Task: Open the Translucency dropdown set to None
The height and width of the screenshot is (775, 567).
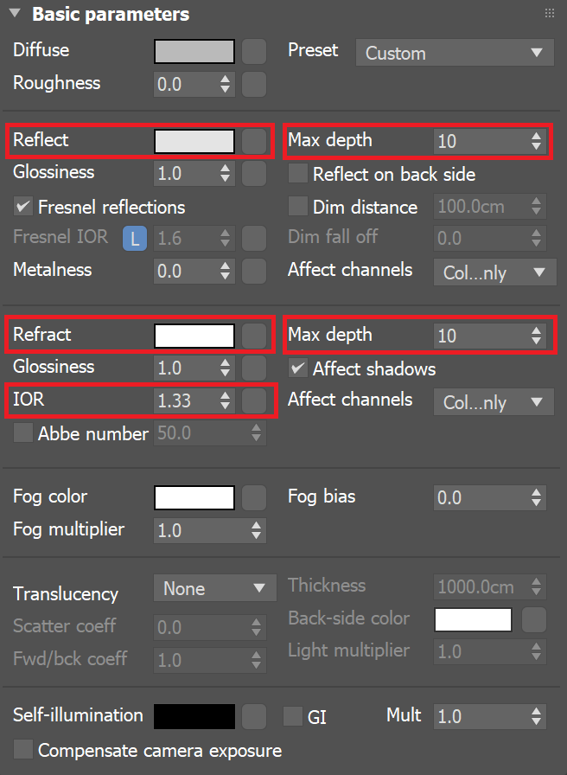Action: point(214,587)
